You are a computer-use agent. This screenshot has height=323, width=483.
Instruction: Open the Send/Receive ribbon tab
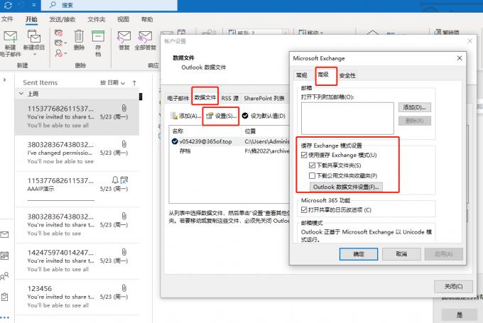pos(63,19)
